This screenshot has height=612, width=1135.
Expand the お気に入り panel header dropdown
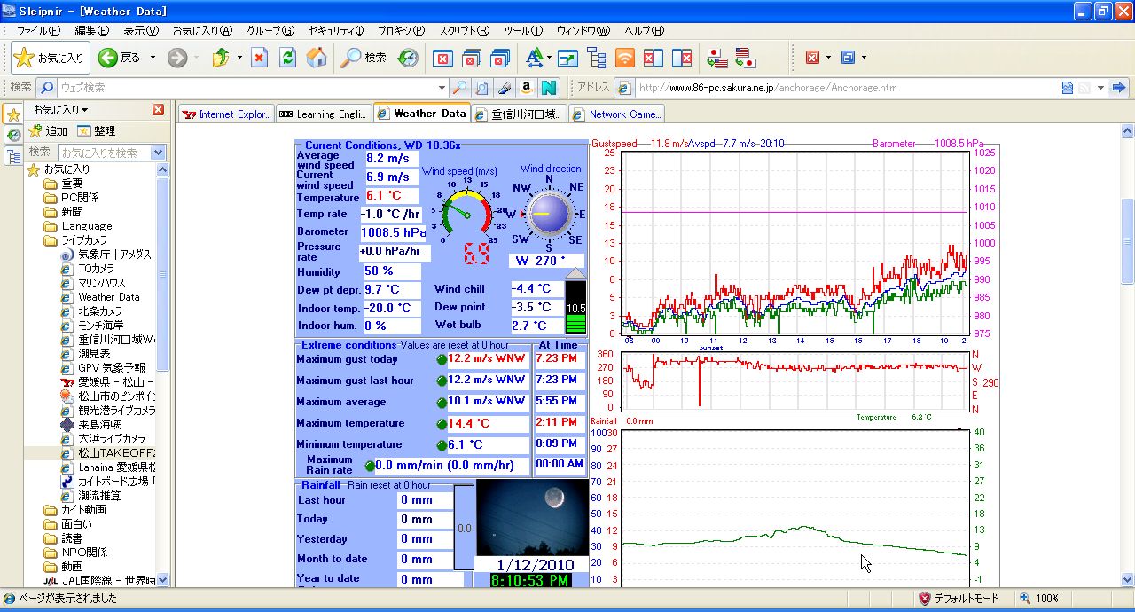(60, 110)
